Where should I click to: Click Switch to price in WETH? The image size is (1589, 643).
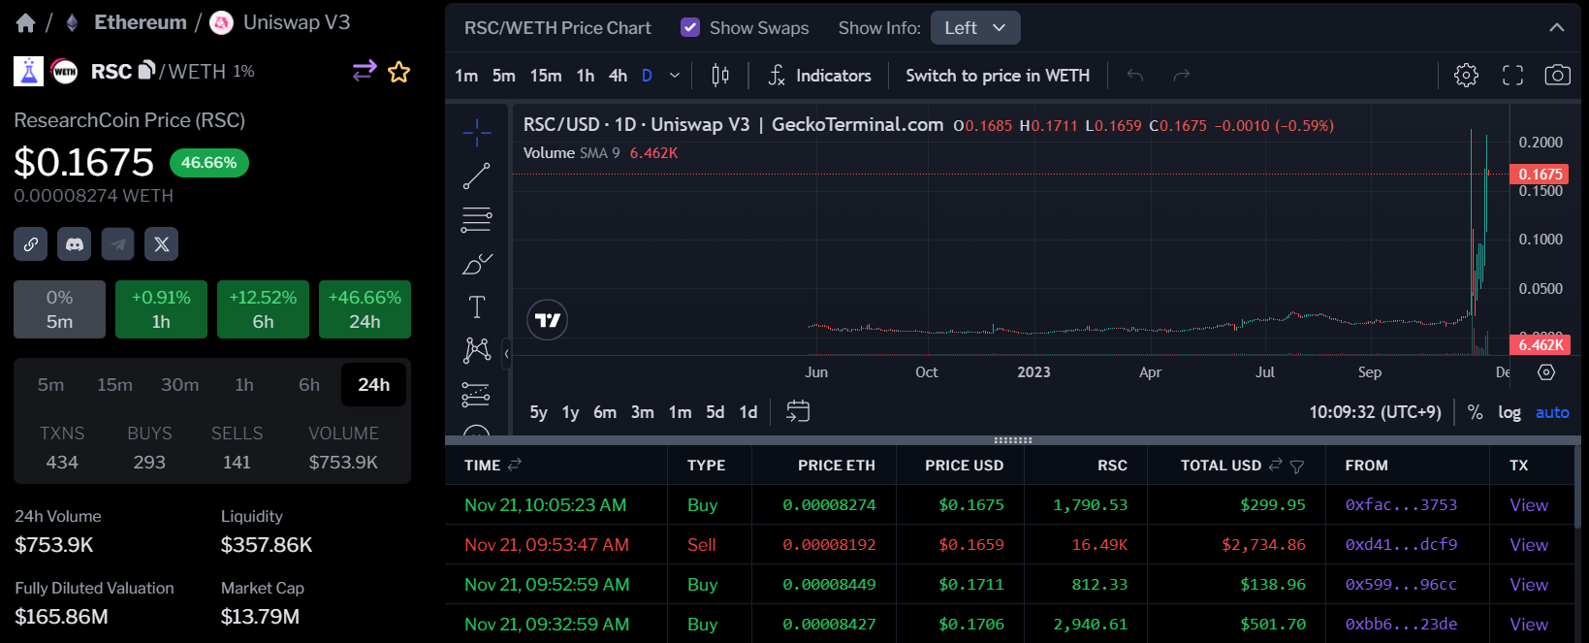[x=998, y=76]
